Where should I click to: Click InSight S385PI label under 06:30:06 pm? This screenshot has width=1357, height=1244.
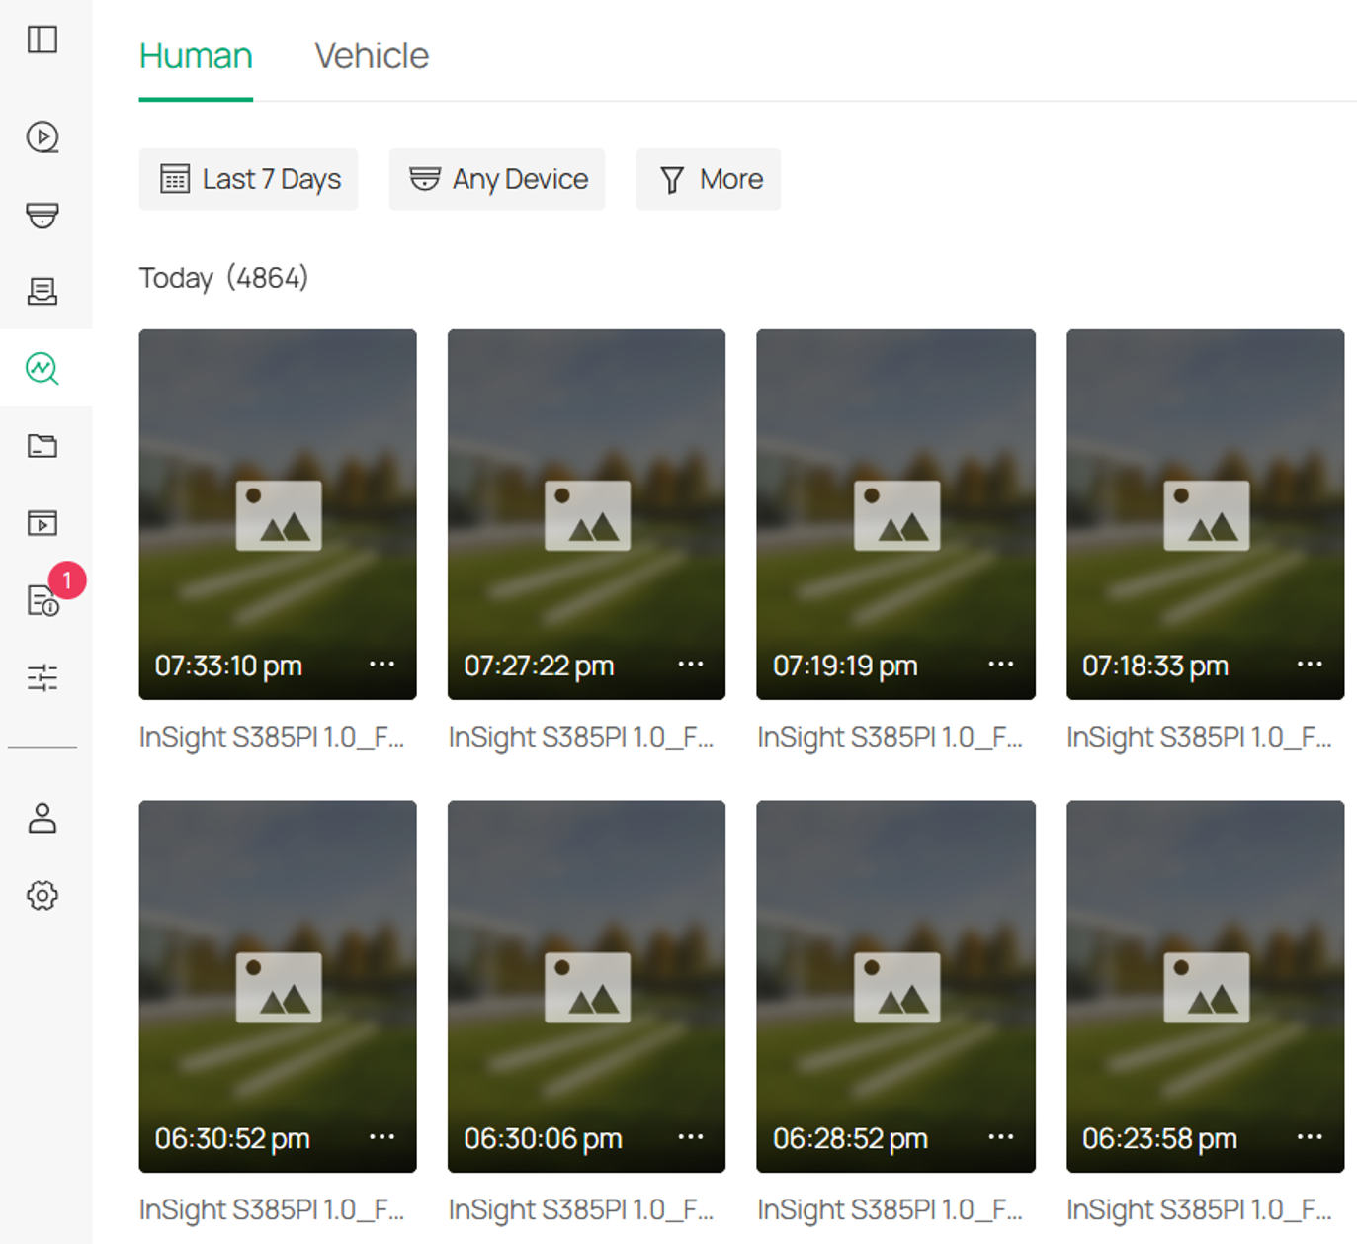pyautogui.click(x=581, y=1210)
